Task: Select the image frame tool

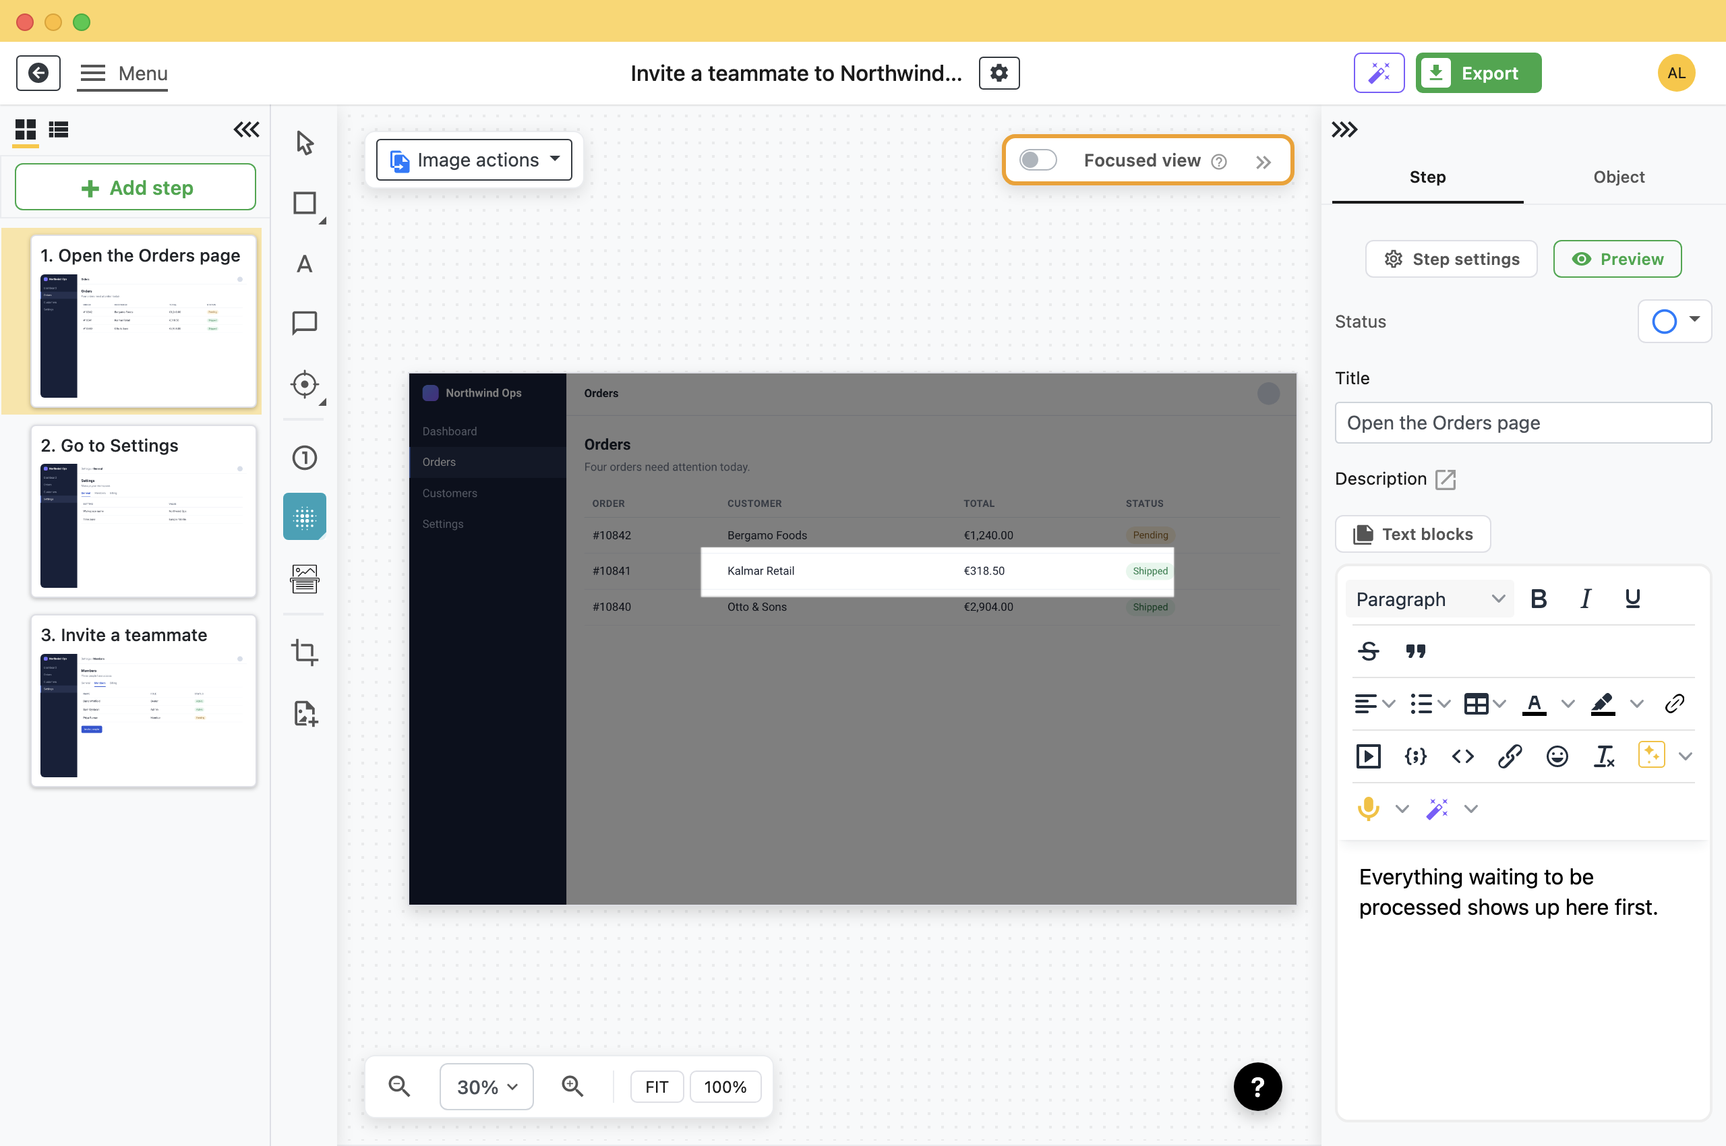Action: coord(305,579)
